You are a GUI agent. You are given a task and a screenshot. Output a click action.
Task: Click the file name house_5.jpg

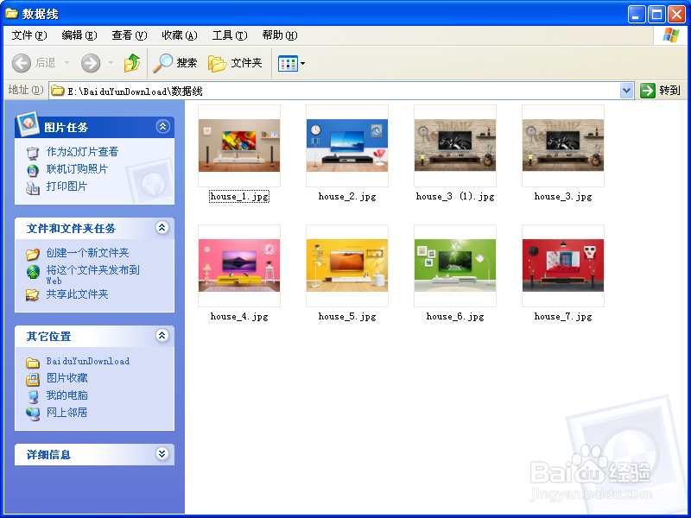tap(347, 316)
